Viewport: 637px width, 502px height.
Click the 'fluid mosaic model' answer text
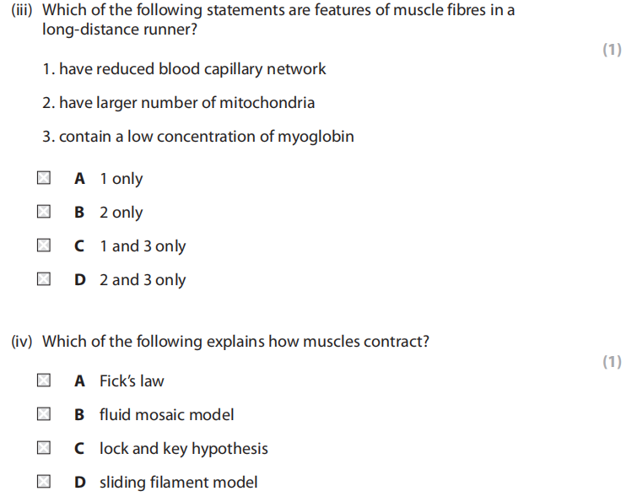(166, 415)
